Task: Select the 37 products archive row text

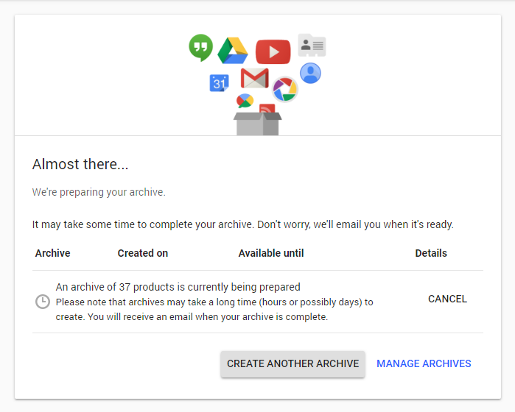Action: pos(178,287)
